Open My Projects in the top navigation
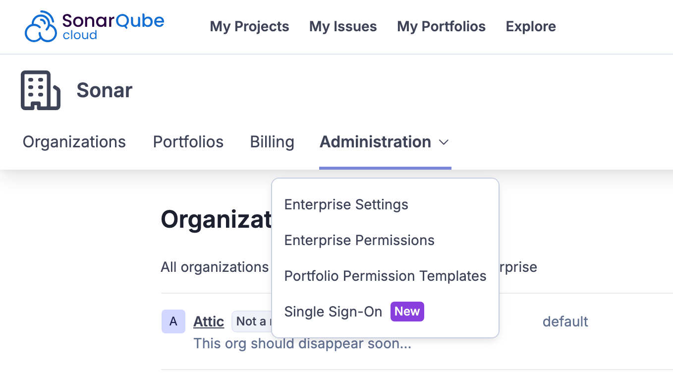The image size is (673, 382). click(x=249, y=26)
